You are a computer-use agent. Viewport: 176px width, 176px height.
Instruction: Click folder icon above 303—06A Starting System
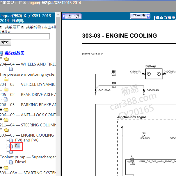[x=6, y=168]
